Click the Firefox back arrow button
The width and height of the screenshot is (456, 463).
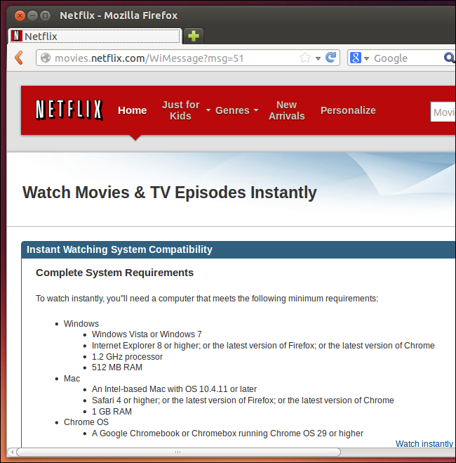click(x=19, y=58)
